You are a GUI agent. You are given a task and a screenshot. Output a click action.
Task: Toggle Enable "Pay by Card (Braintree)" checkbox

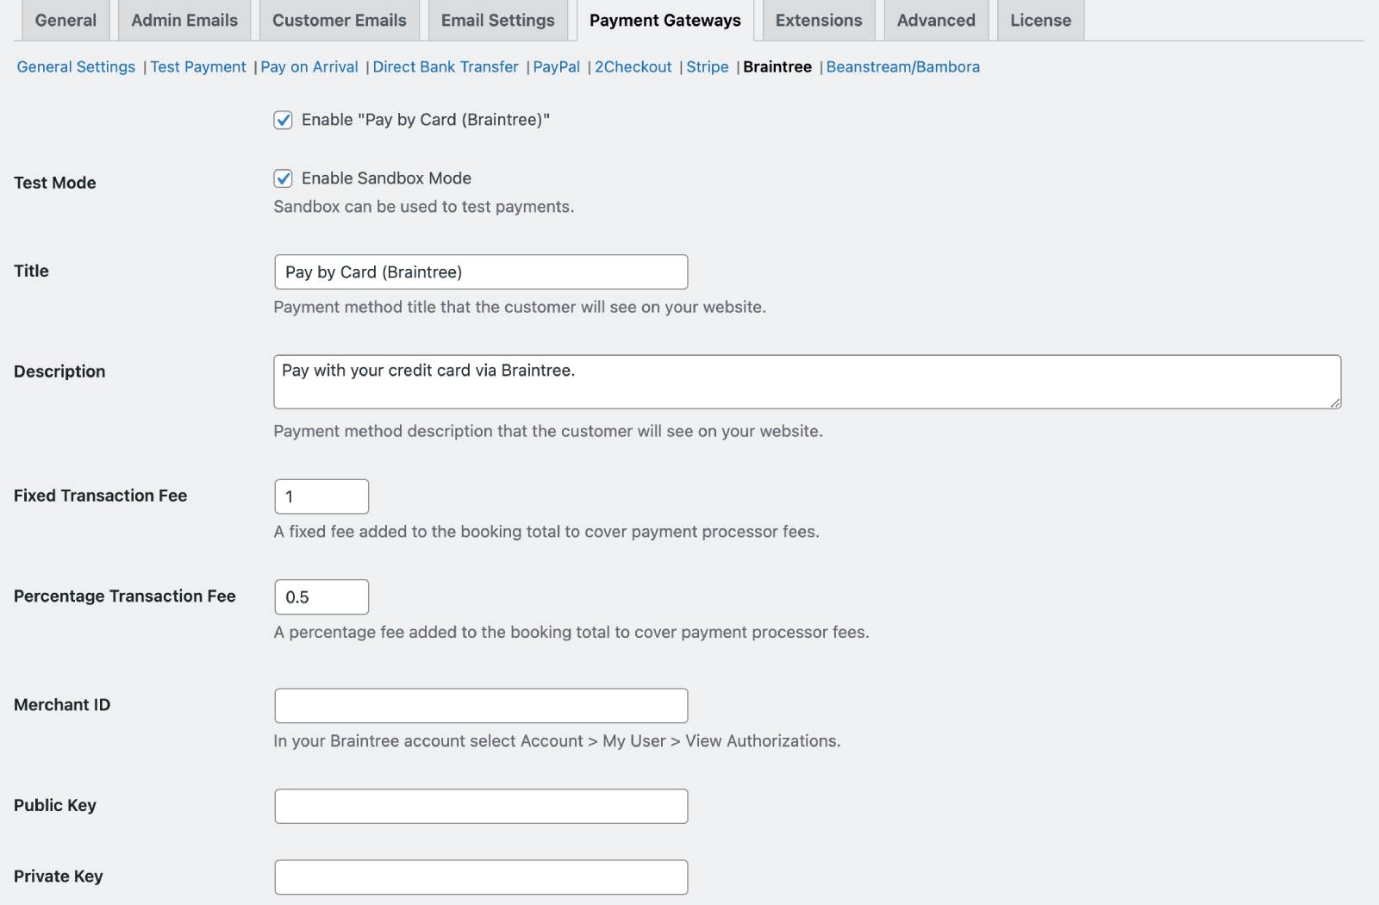coord(283,120)
